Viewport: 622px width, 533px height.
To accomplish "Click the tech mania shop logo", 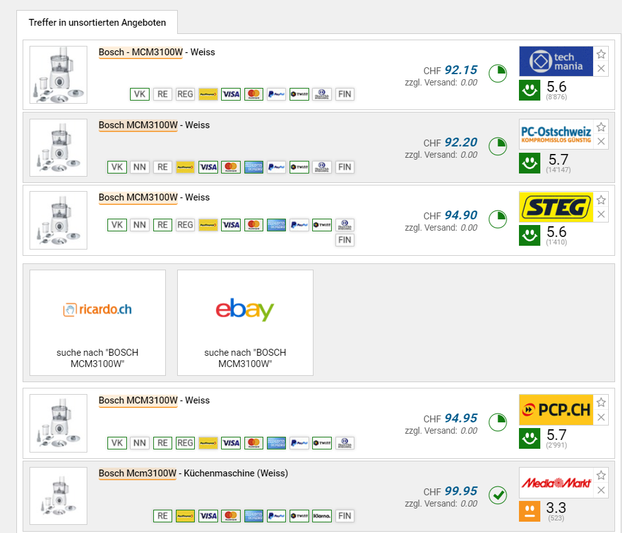I will pos(556,61).
